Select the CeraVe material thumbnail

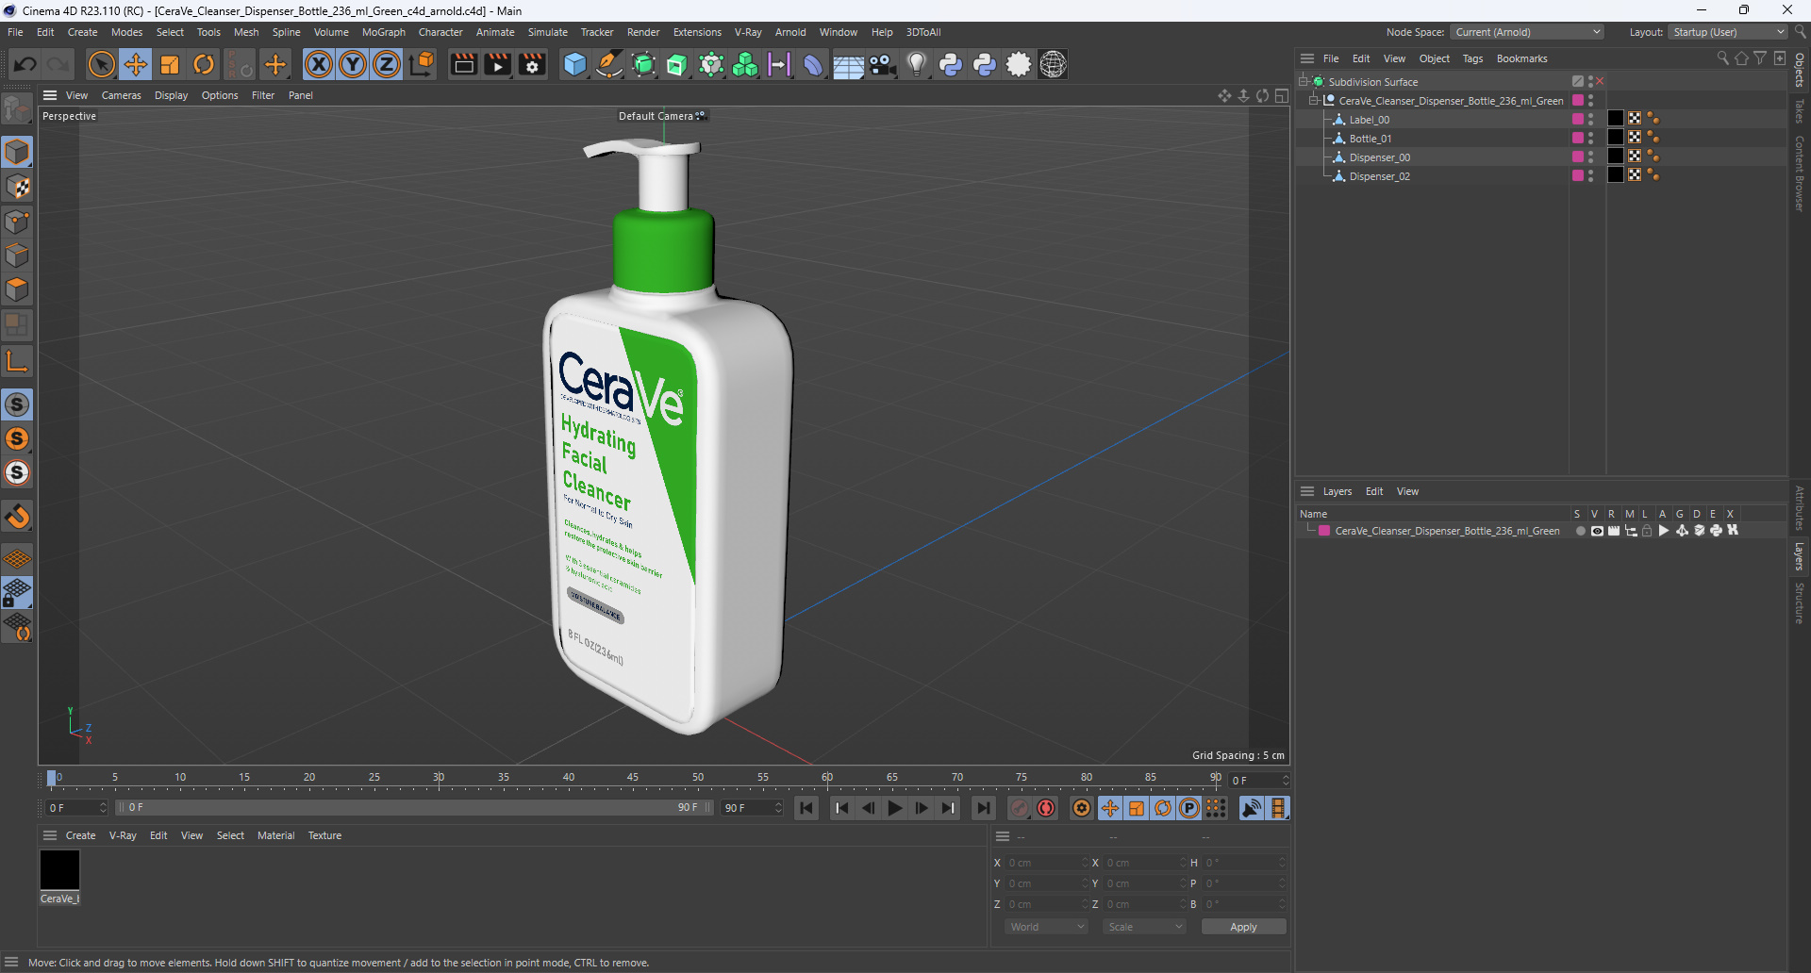pos(59,869)
